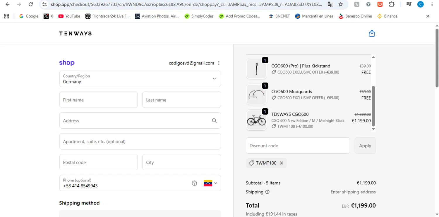The image size is (439, 217).
Task: Click the page vertical scrollbar thumb
Action: click(x=437, y=57)
